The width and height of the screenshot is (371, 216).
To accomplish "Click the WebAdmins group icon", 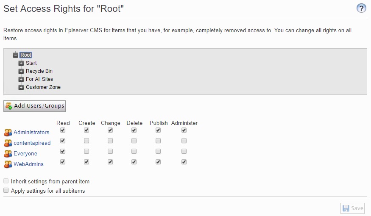I will point(8,164).
